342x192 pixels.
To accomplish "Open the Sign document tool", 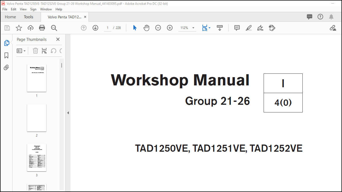I will point(260,28).
